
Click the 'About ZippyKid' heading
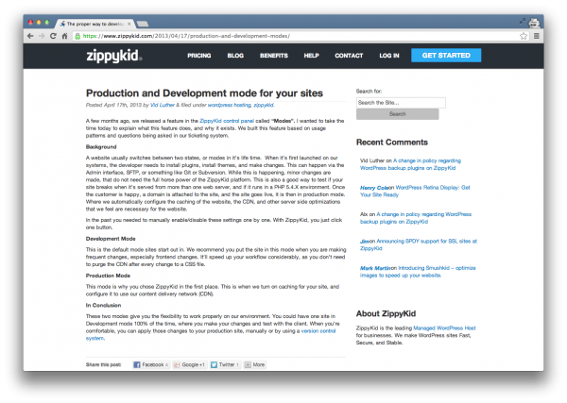[x=386, y=313]
